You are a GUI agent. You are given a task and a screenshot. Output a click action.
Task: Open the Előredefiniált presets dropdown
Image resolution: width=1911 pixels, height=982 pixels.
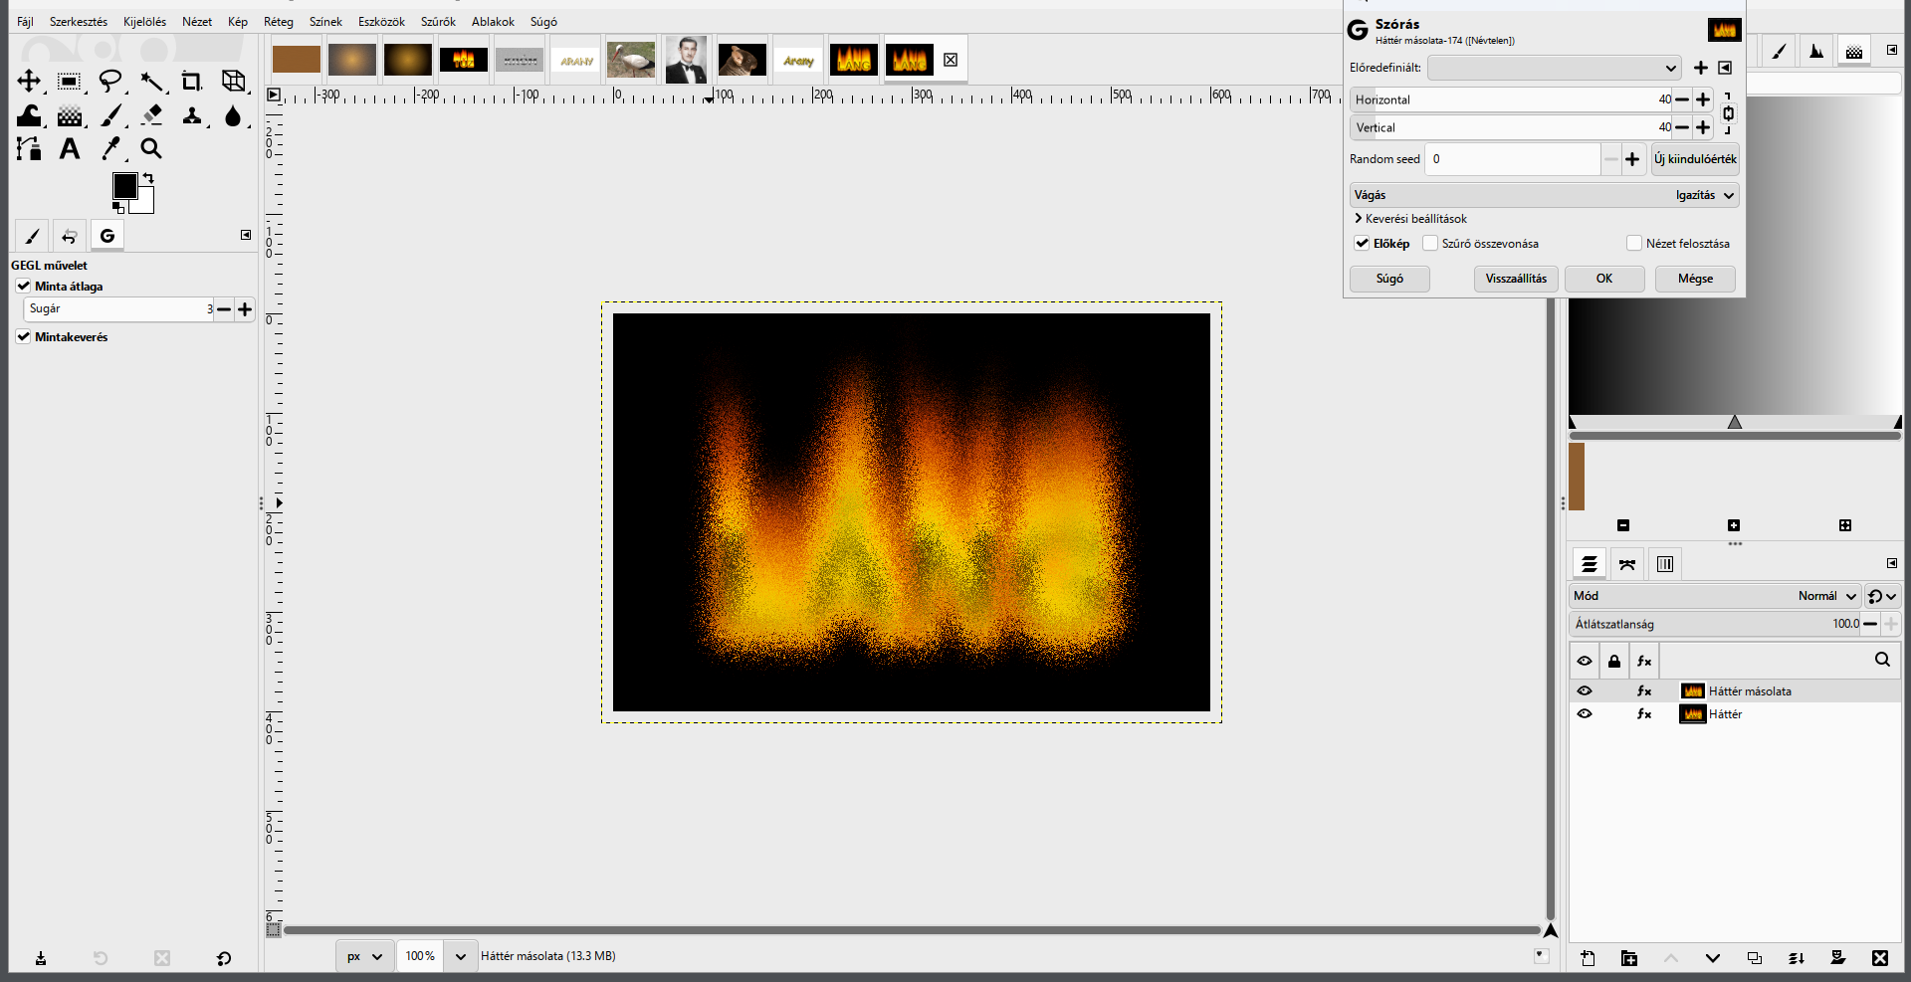[x=1554, y=68]
